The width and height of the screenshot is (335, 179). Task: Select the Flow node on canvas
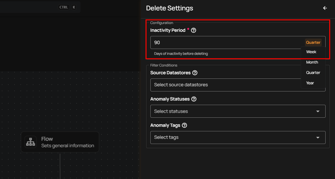pyautogui.click(x=60, y=142)
